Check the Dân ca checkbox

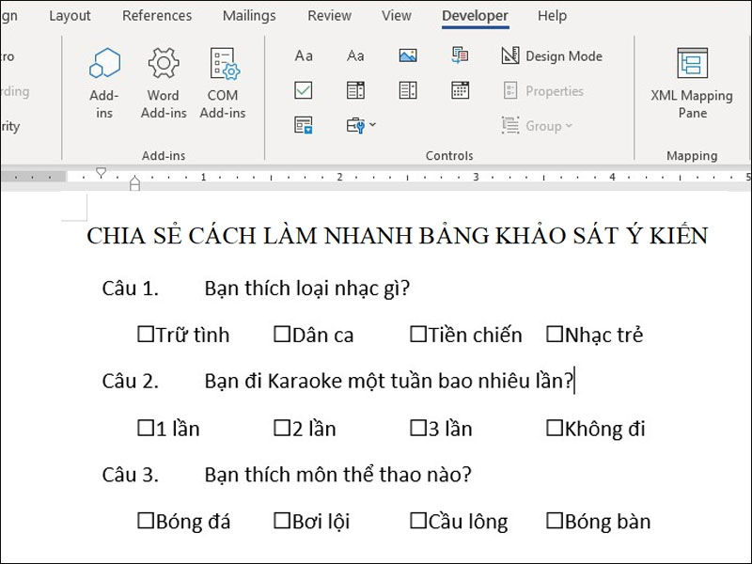(x=281, y=334)
